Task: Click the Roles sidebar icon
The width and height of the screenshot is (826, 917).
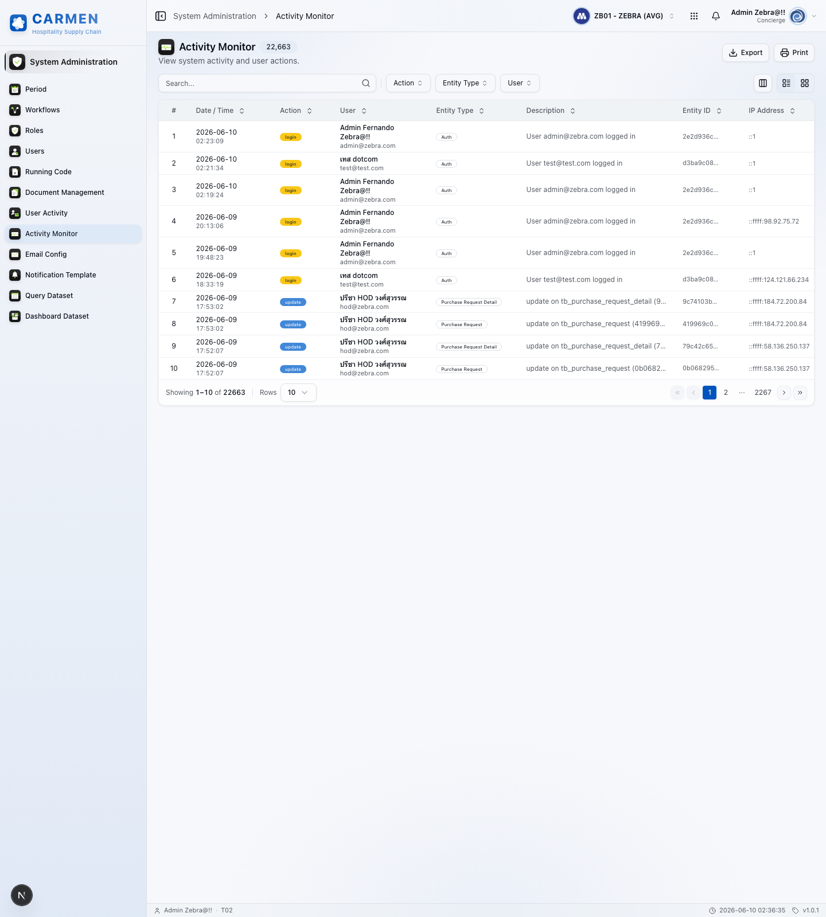Action: click(x=15, y=131)
